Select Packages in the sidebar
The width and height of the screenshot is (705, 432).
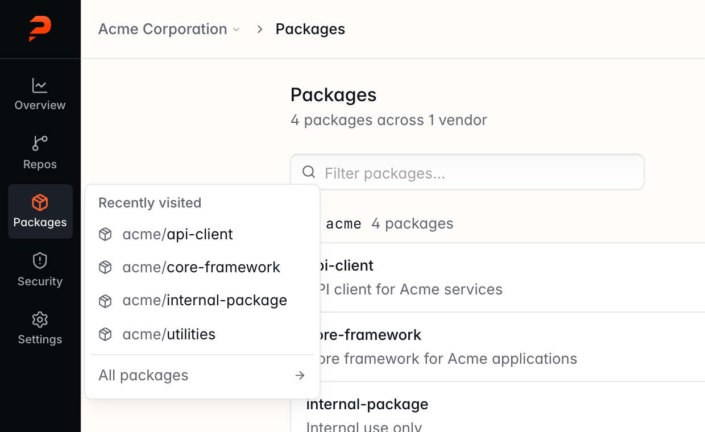pyautogui.click(x=40, y=211)
